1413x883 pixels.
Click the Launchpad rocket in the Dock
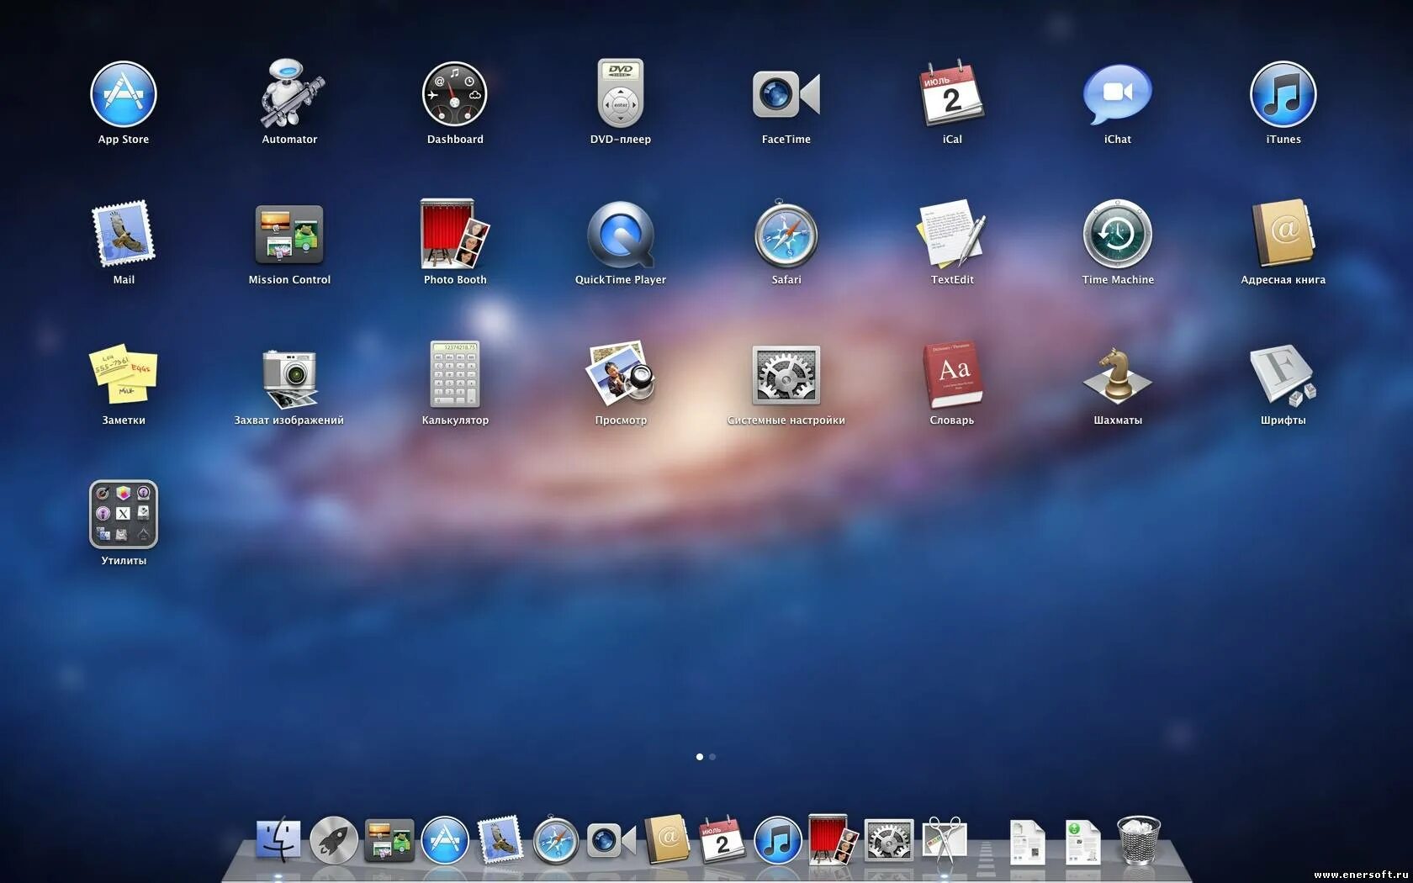point(334,839)
